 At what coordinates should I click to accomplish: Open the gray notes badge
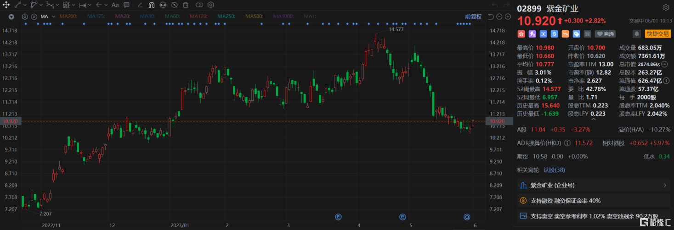(588, 34)
